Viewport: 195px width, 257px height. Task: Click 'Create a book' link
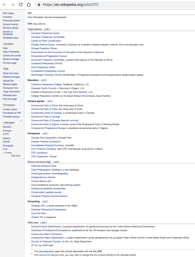(x=10, y=109)
